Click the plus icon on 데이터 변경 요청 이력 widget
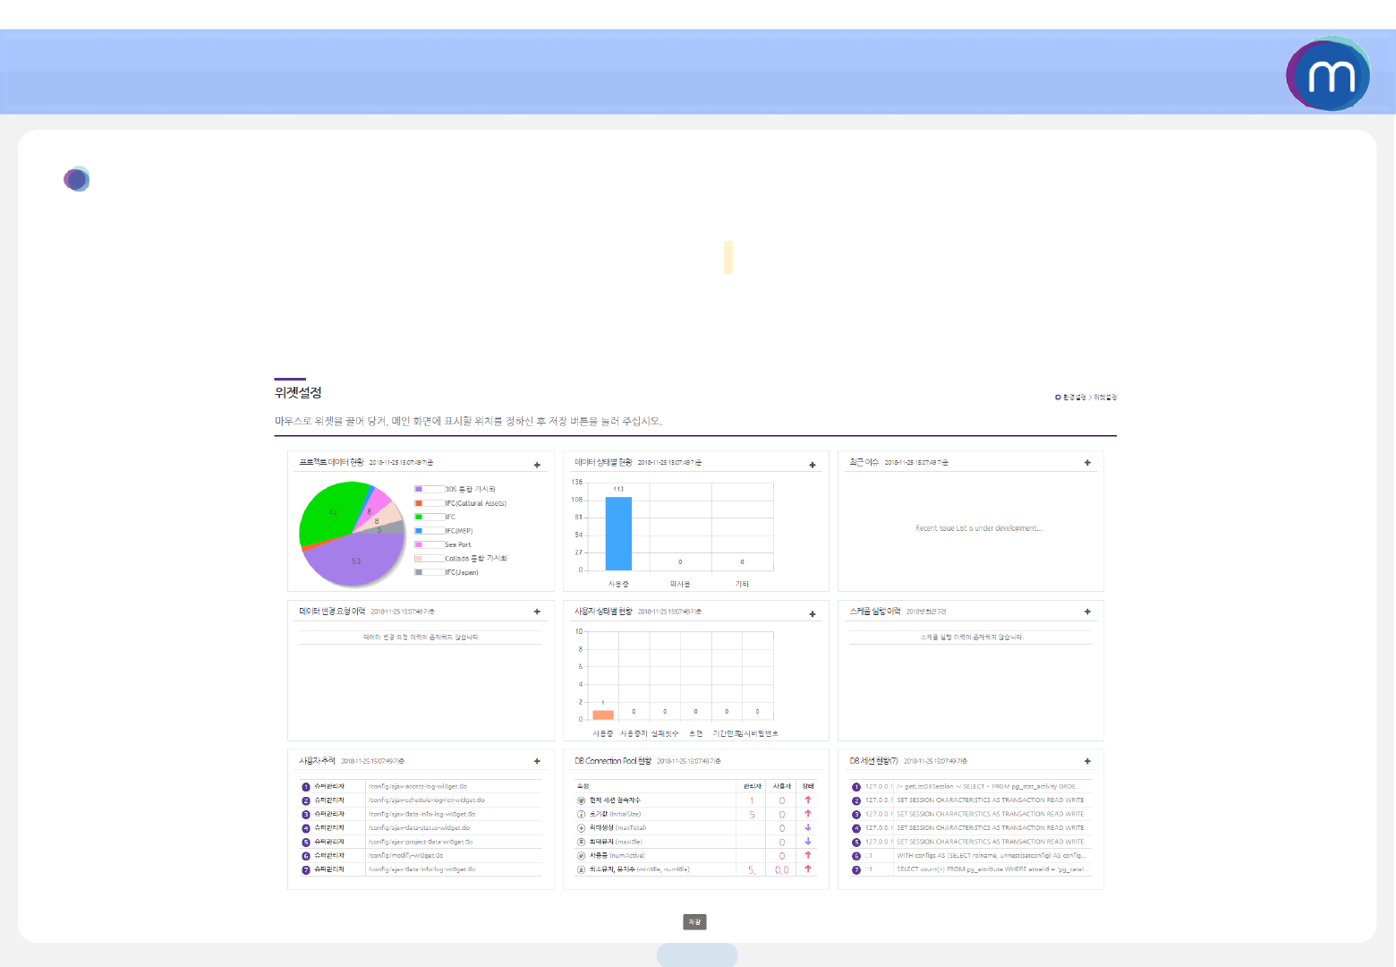The height and width of the screenshot is (967, 1396). coord(537,612)
